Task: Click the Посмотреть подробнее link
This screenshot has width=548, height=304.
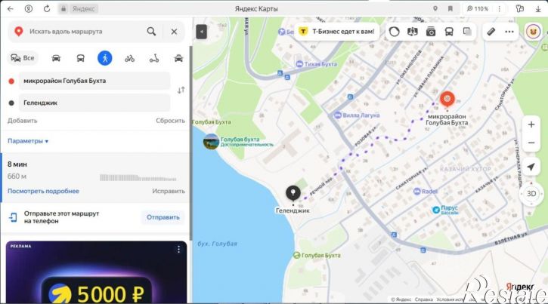Action: click(x=43, y=191)
